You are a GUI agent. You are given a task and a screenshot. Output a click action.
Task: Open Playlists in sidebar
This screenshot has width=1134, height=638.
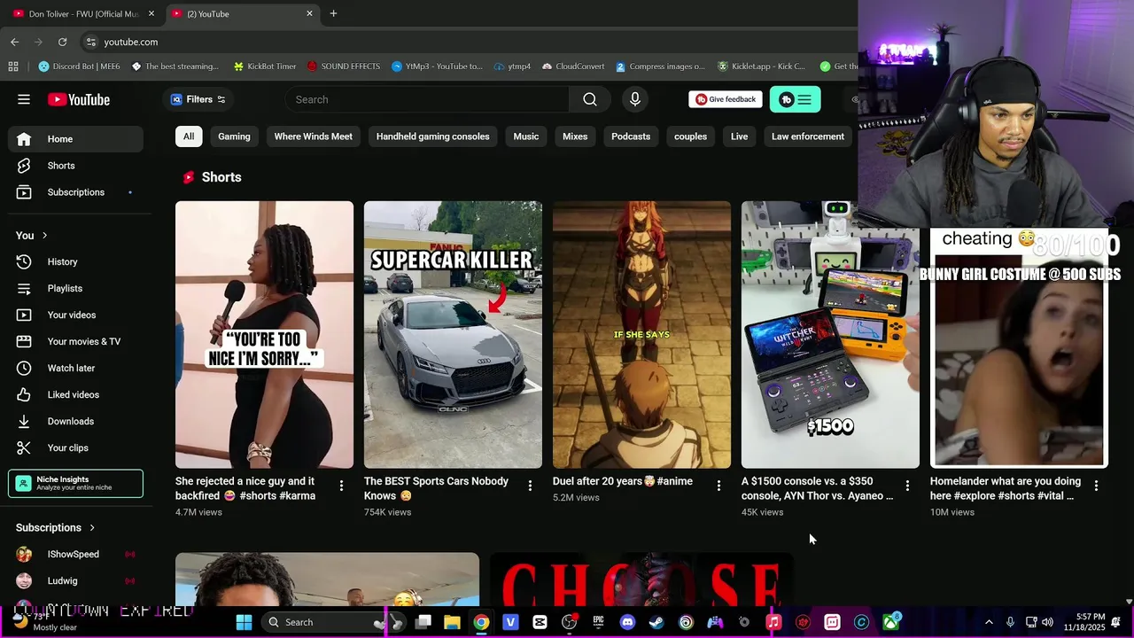pos(75,289)
